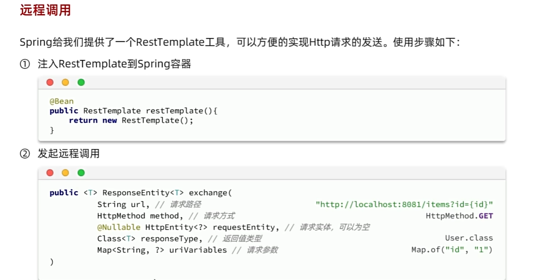
Task: Click the step text 发起远程调用
Action: 69,154
